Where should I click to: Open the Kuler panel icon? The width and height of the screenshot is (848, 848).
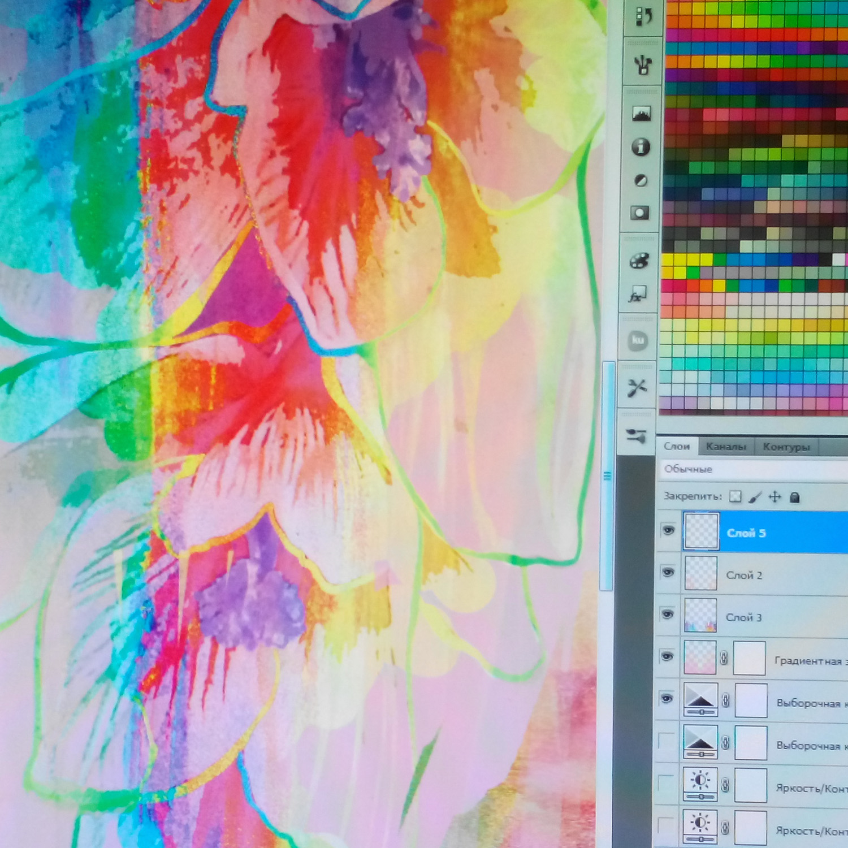click(x=638, y=340)
